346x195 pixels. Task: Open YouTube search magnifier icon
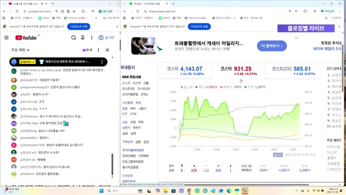point(74,37)
